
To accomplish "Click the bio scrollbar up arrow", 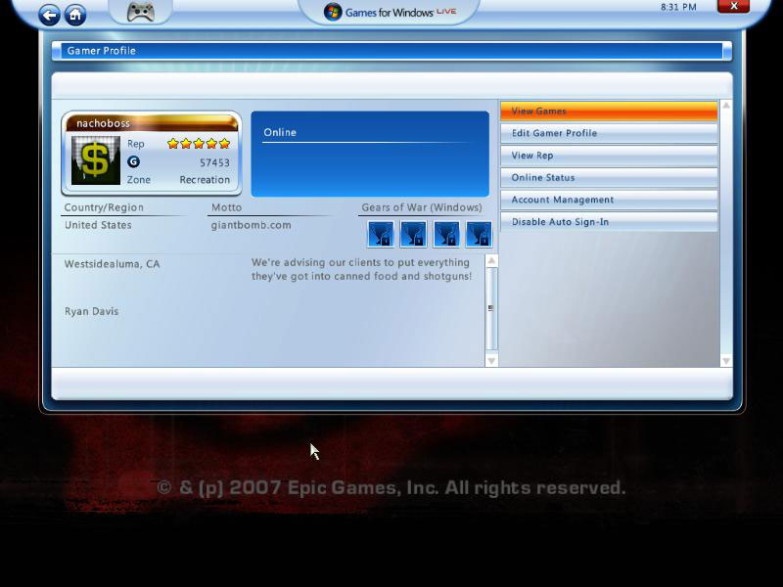I will coord(491,260).
